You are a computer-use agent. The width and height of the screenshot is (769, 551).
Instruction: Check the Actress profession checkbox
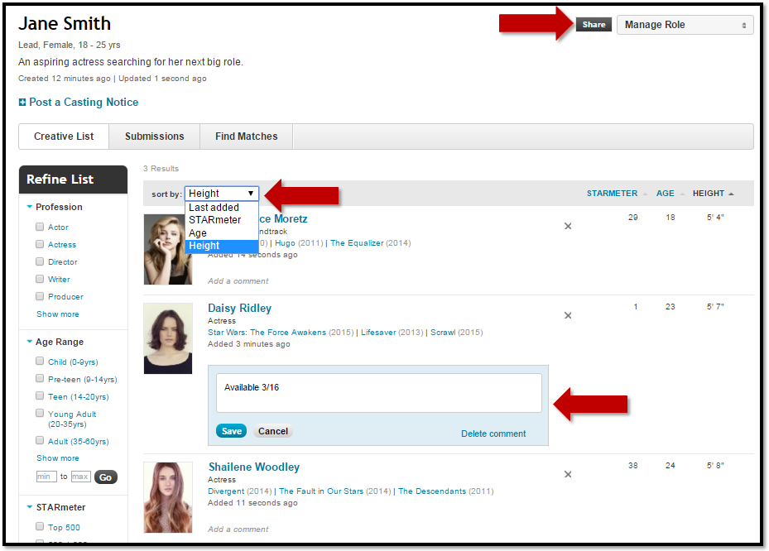tap(40, 244)
